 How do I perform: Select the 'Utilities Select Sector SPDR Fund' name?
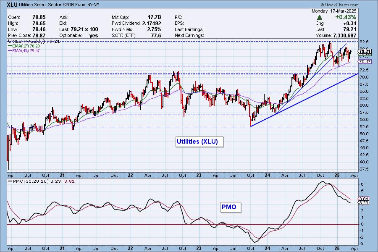[x=52, y=5]
